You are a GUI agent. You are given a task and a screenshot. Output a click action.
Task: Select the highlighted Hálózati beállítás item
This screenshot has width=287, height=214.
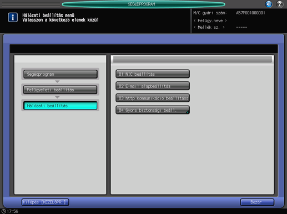pyautogui.click(x=61, y=106)
